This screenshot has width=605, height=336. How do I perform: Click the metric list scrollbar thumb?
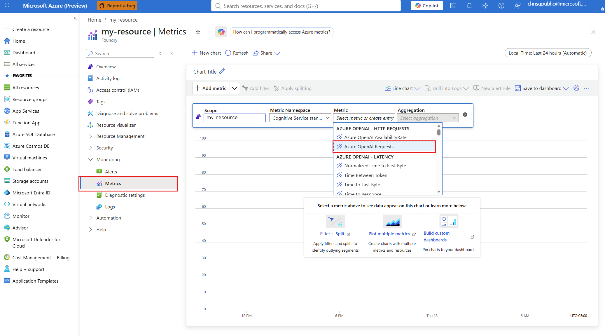[439, 132]
